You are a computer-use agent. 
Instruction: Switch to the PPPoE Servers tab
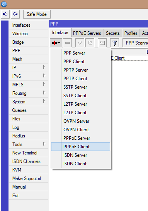87,33
